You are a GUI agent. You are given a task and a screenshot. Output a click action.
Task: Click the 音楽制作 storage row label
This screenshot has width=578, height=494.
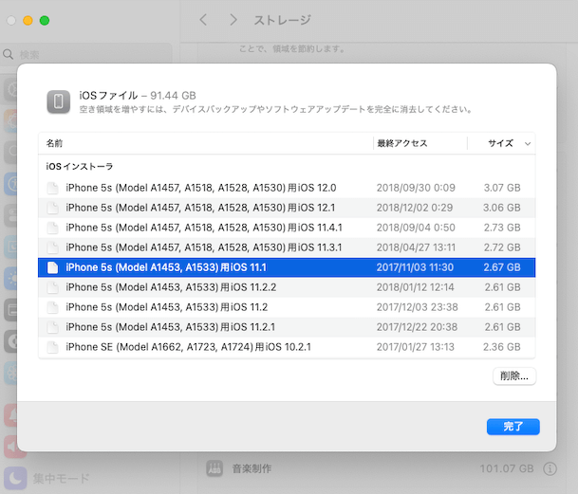coord(252,469)
